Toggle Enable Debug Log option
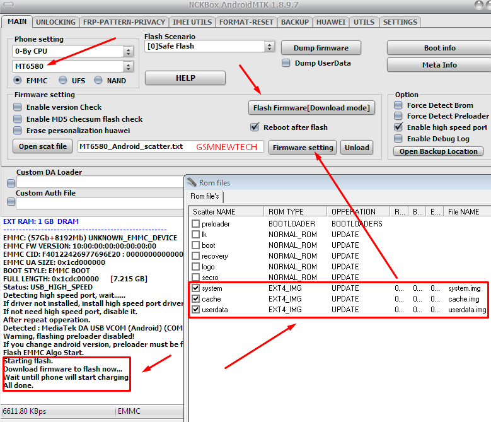 pos(398,139)
